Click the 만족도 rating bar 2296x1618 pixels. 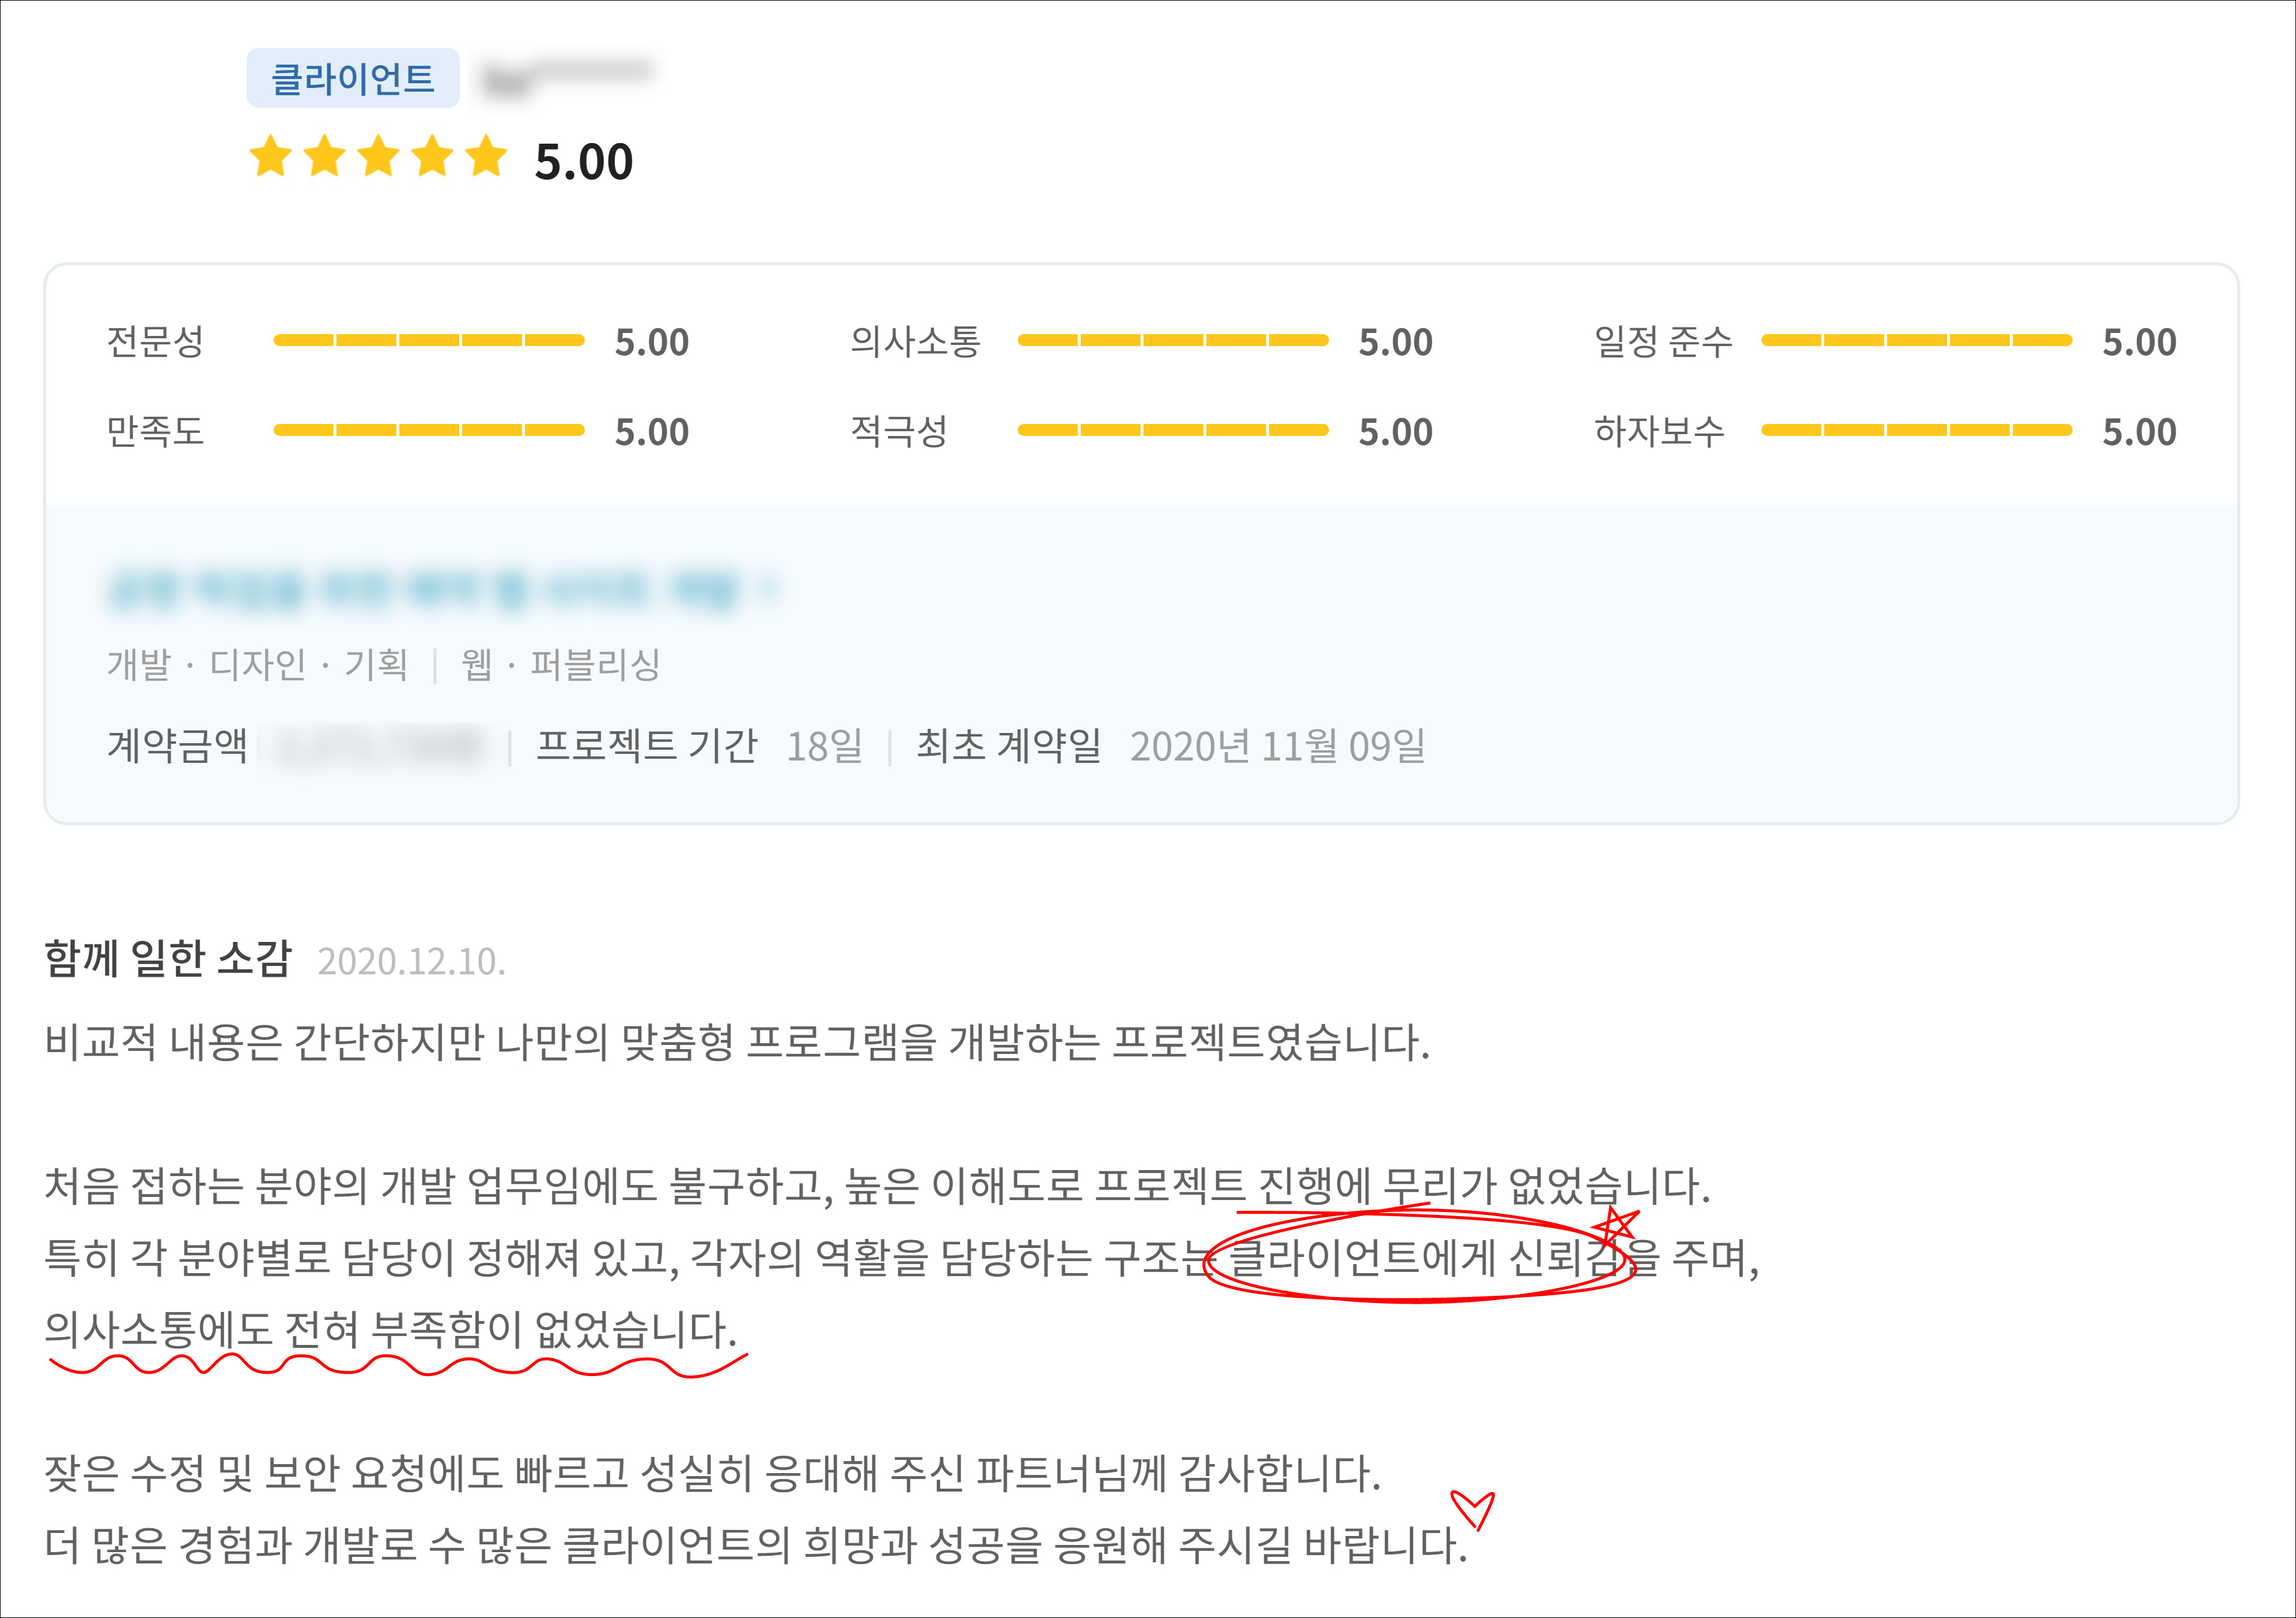click(429, 431)
